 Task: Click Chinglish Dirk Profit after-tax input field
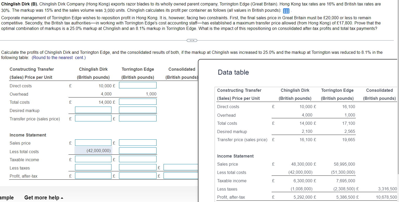(93, 175)
